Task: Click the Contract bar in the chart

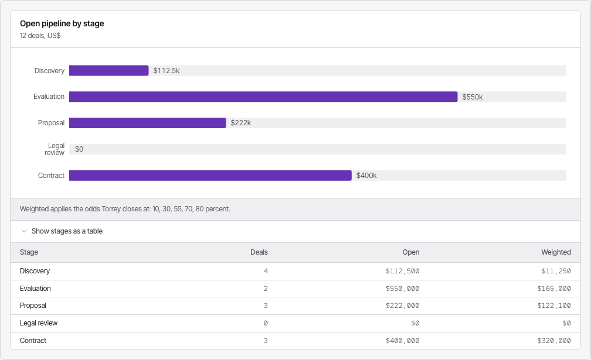Action: pyautogui.click(x=210, y=175)
